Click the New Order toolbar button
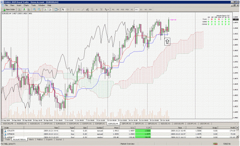Screen dimensions: 240x146 9,10
